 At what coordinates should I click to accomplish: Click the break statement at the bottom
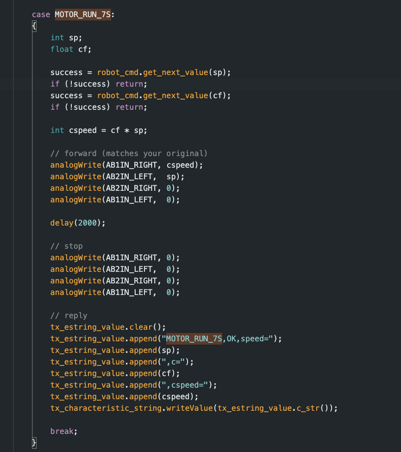point(61,431)
